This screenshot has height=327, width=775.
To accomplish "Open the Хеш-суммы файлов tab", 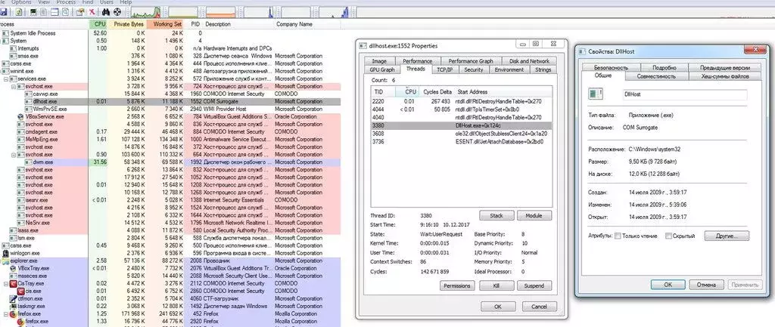I will click(725, 76).
